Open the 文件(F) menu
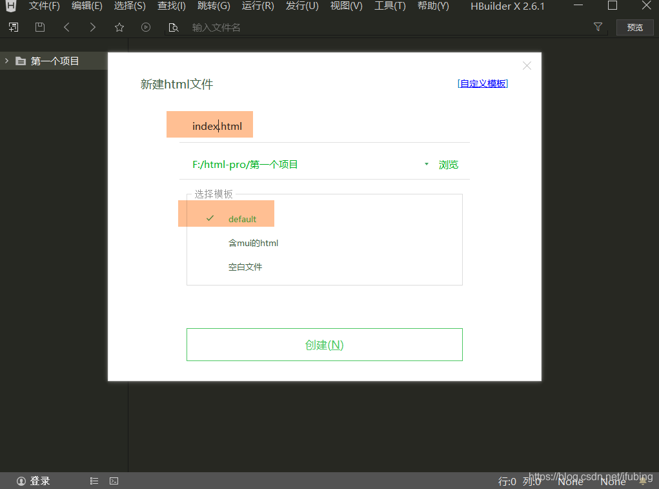The image size is (659, 489). tap(43, 6)
